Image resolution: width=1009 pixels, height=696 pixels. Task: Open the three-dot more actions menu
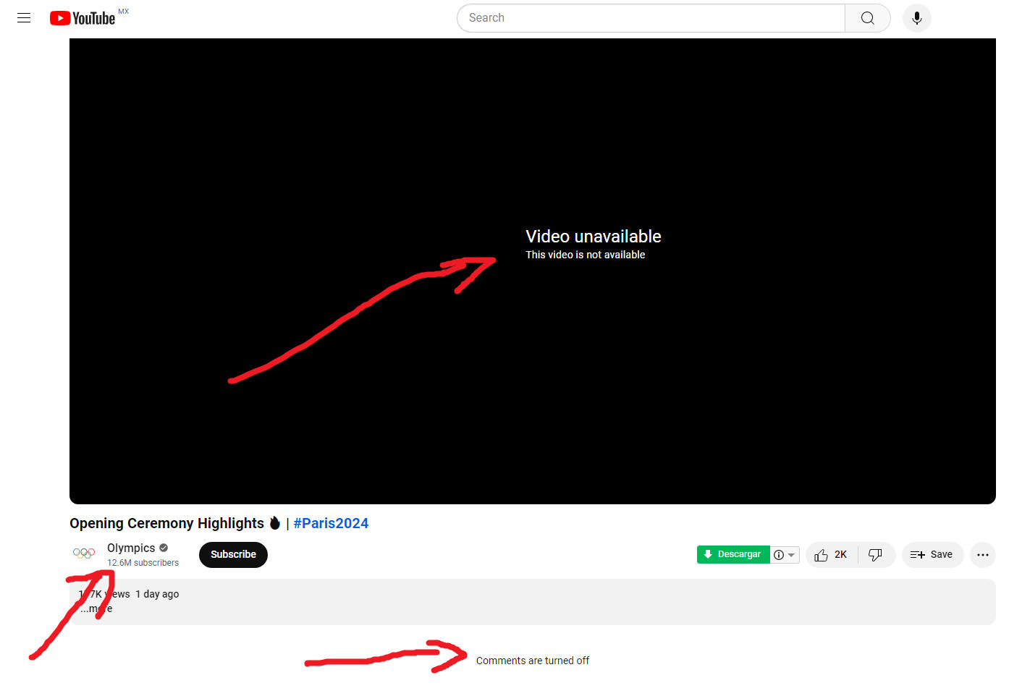(x=982, y=555)
